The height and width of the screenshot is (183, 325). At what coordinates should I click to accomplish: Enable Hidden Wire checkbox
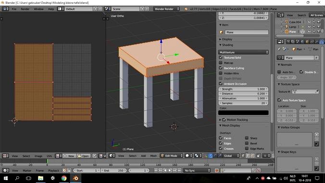221,73
